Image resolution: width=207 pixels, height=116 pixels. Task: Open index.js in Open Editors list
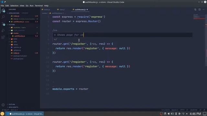[x=16, y=16]
